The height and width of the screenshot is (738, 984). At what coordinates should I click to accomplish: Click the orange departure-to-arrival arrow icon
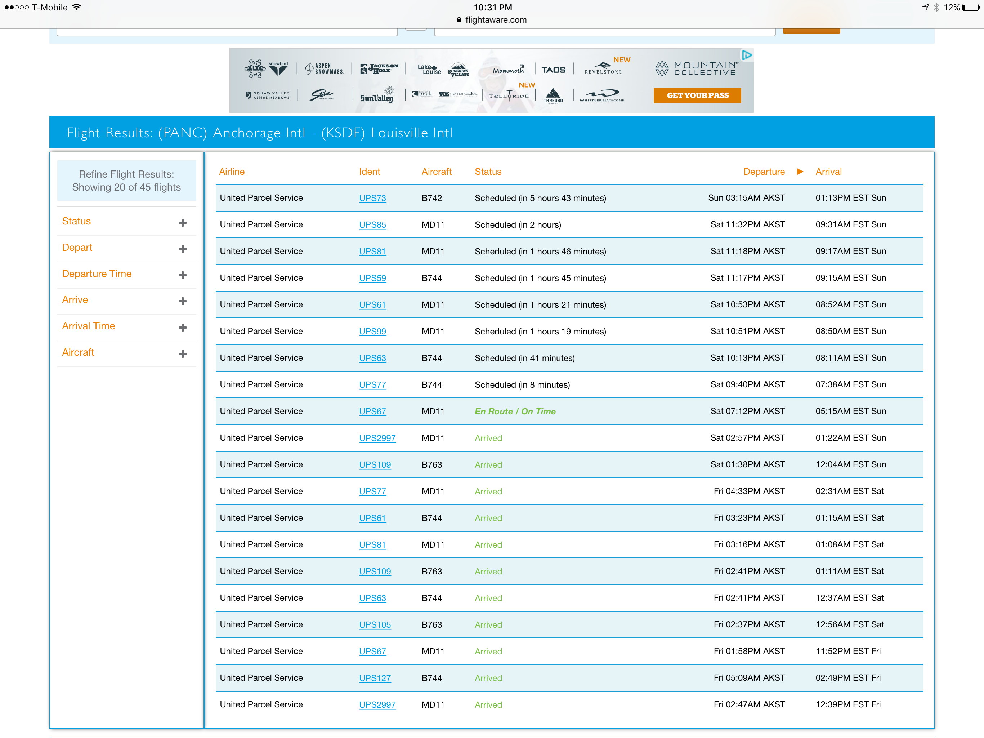pos(800,172)
